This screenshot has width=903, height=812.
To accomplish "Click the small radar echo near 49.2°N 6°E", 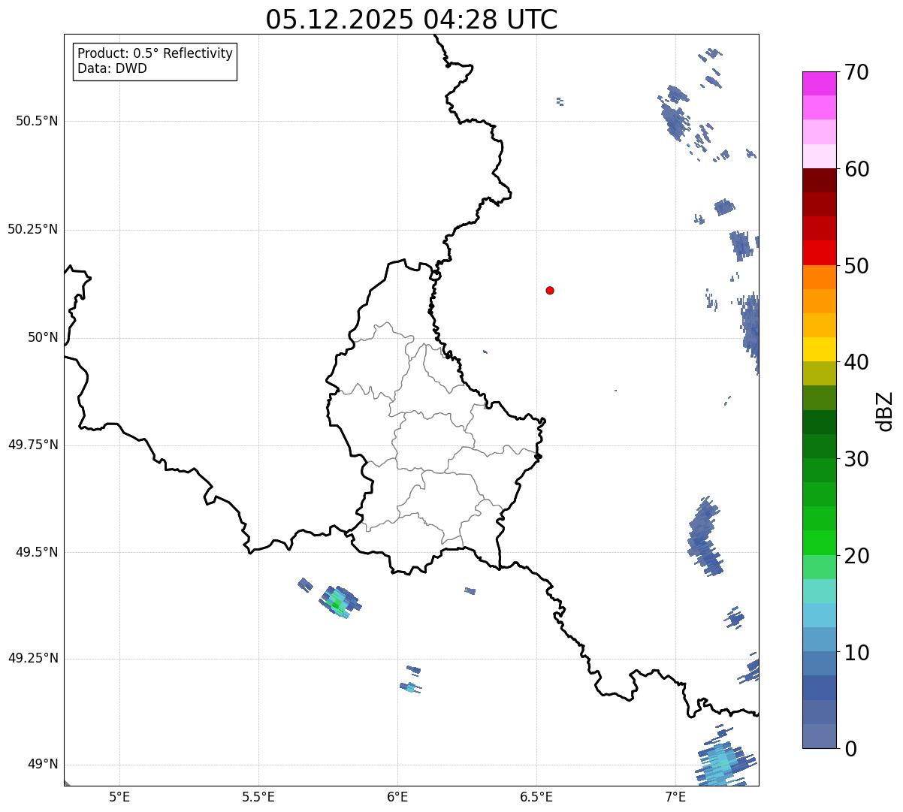I will (409, 687).
